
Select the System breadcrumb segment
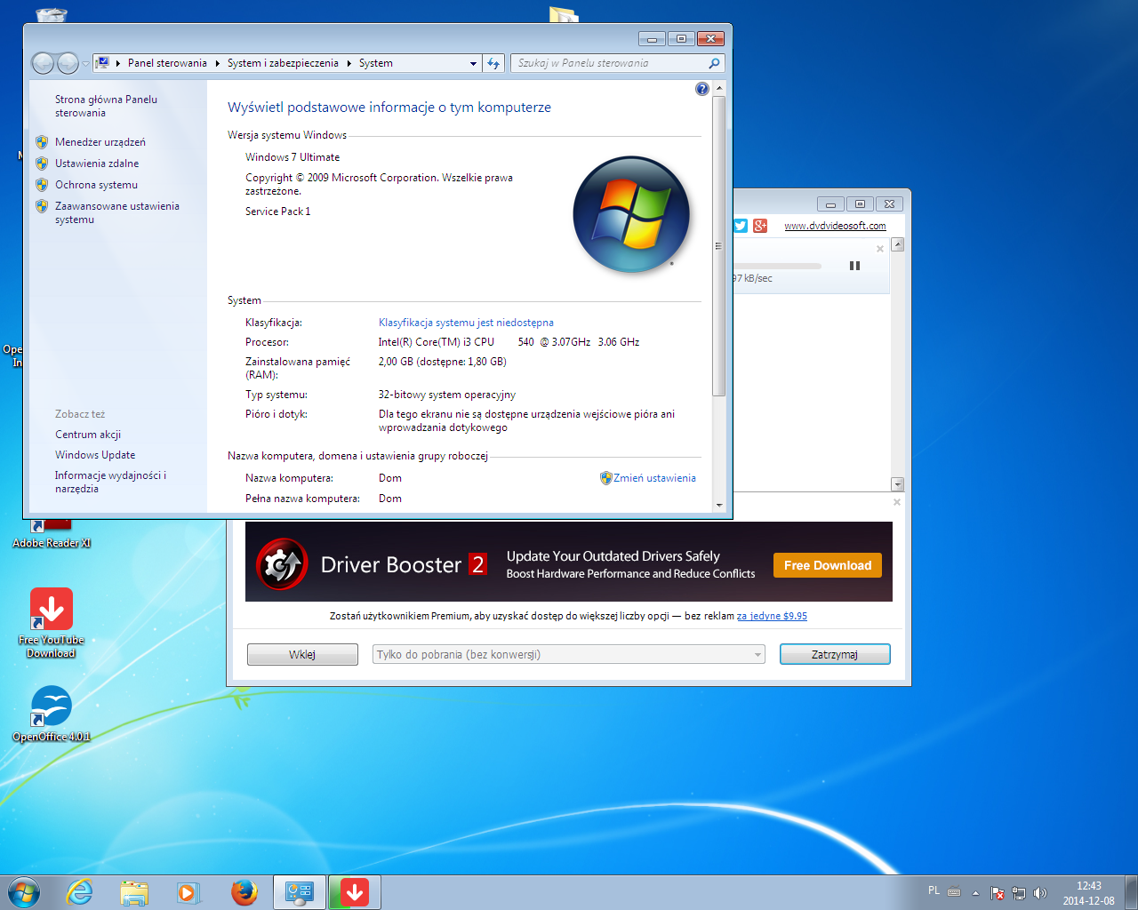pyautogui.click(x=376, y=63)
